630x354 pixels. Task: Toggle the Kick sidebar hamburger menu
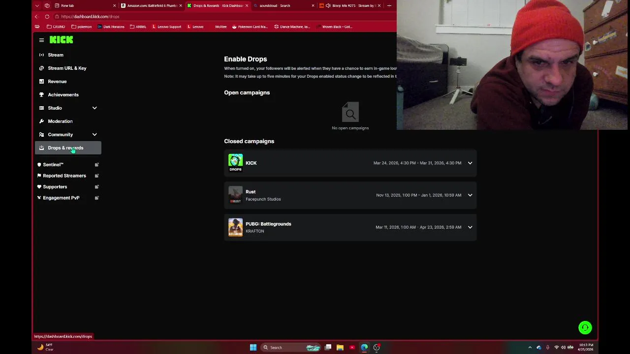click(x=41, y=40)
